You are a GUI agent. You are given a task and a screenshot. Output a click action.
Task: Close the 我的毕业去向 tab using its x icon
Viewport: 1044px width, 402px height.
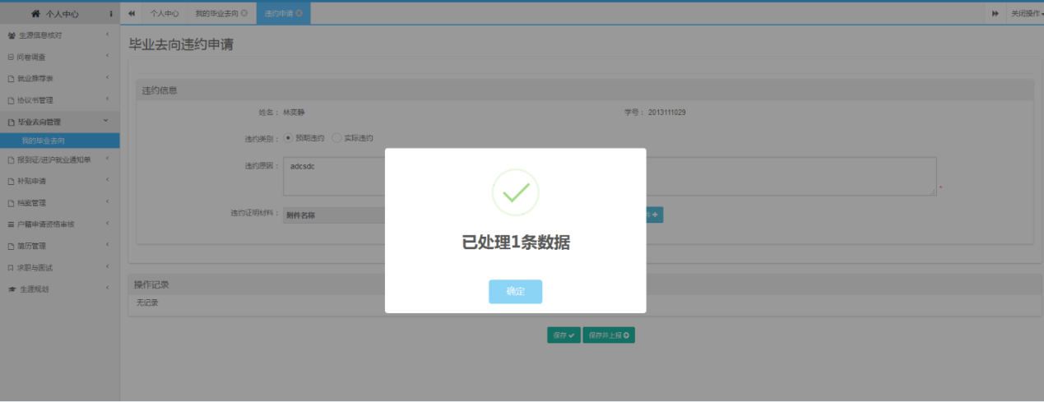pyautogui.click(x=244, y=14)
